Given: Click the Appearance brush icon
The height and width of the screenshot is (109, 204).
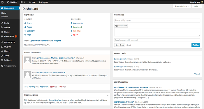Looking at the screenshot, I should pos(2,42).
